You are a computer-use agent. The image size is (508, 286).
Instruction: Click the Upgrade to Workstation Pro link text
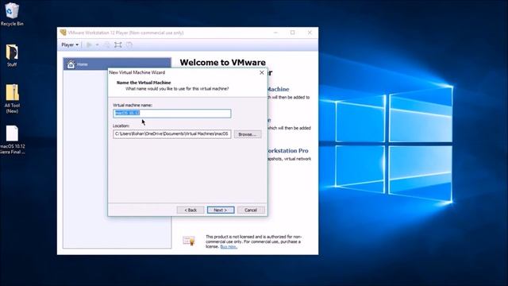click(x=288, y=151)
